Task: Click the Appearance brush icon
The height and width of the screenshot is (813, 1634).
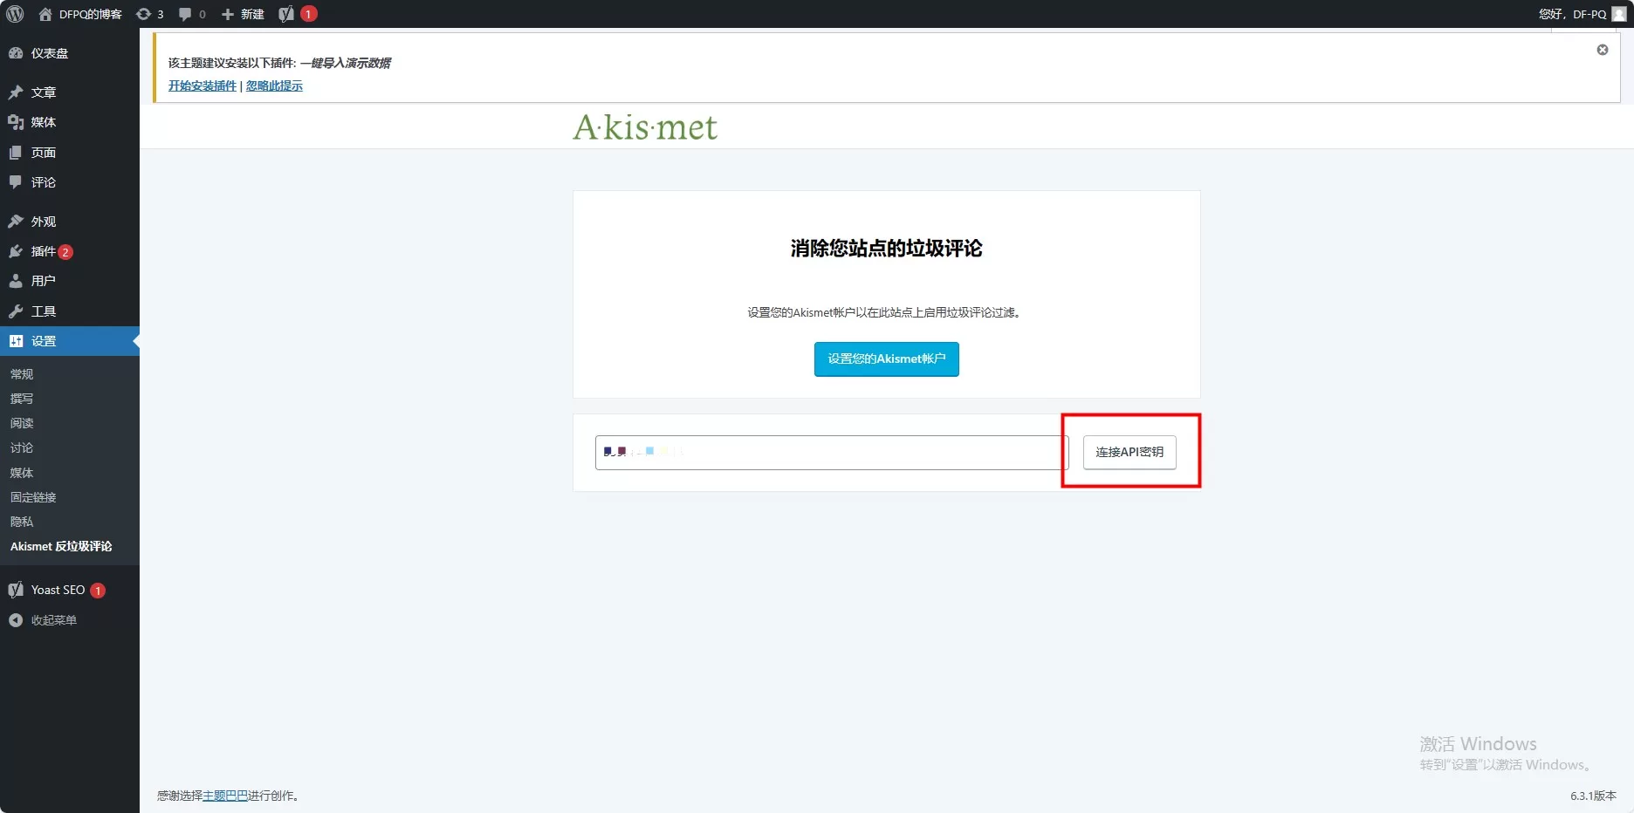Action: pyautogui.click(x=16, y=222)
